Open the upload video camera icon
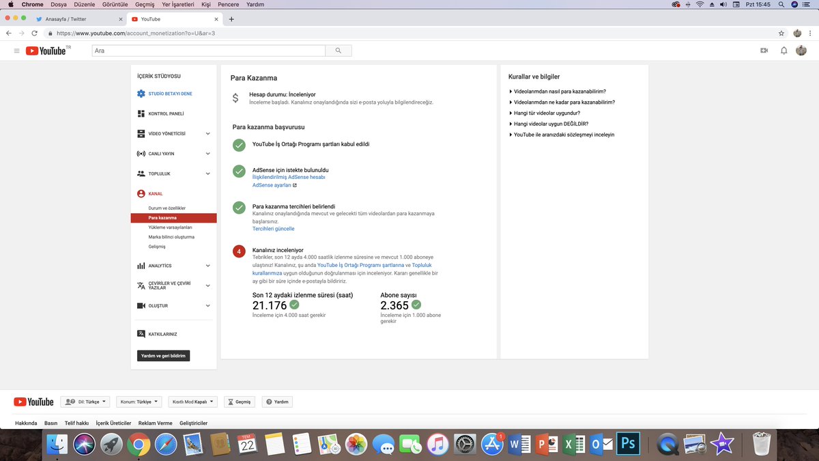 tap(764, 51)
